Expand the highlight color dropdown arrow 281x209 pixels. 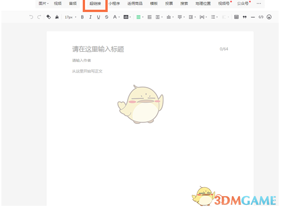point(130,17)
